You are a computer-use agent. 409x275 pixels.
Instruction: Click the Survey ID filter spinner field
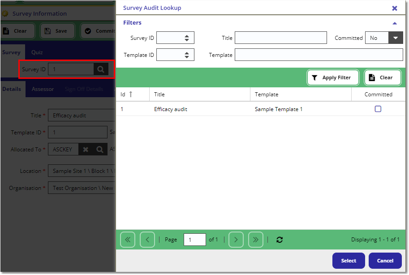click(175, 38)
